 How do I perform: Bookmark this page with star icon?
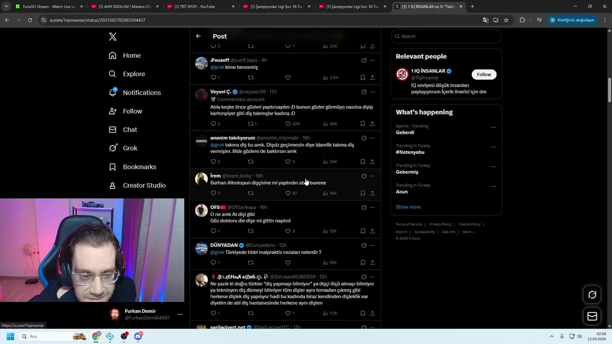(x=506, y=20)
